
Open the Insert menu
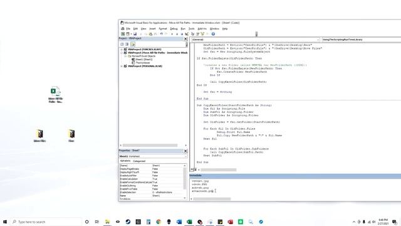click(152, 29)
